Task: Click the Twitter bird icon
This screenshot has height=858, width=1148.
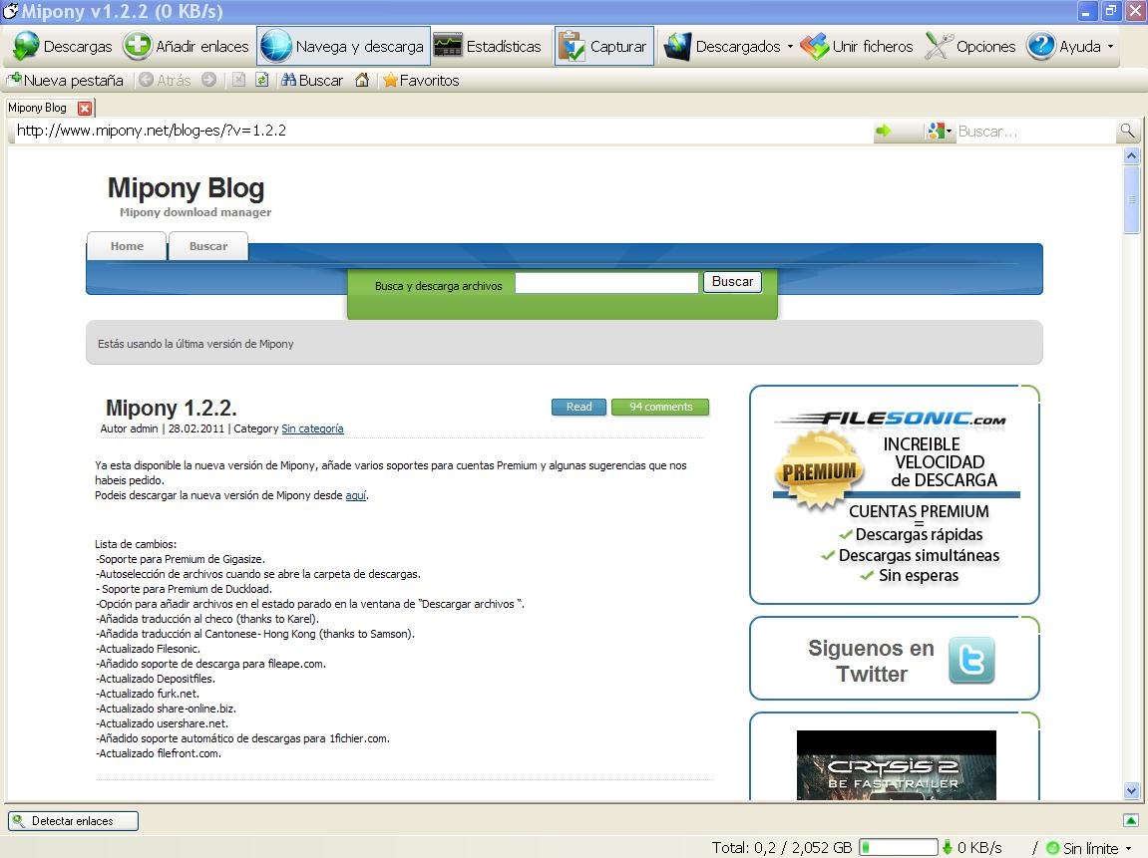Action: click(971, 660)
